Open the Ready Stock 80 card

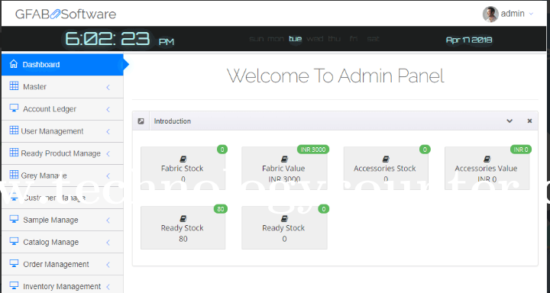[183, 228]
